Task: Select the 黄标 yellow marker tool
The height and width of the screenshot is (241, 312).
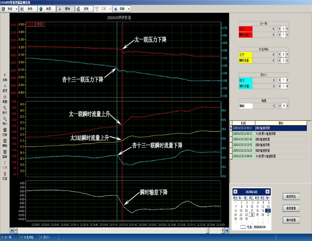Action: coord(5,140)
